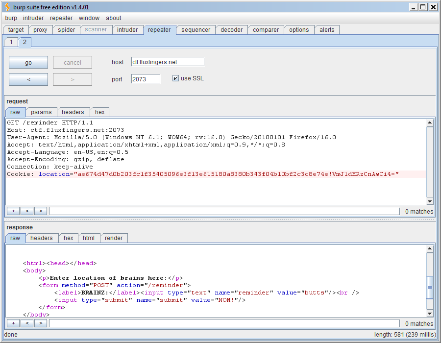The height and width of the screenshot is (343, 441).
Task: Click the response search text field
Action: [224, 323]
